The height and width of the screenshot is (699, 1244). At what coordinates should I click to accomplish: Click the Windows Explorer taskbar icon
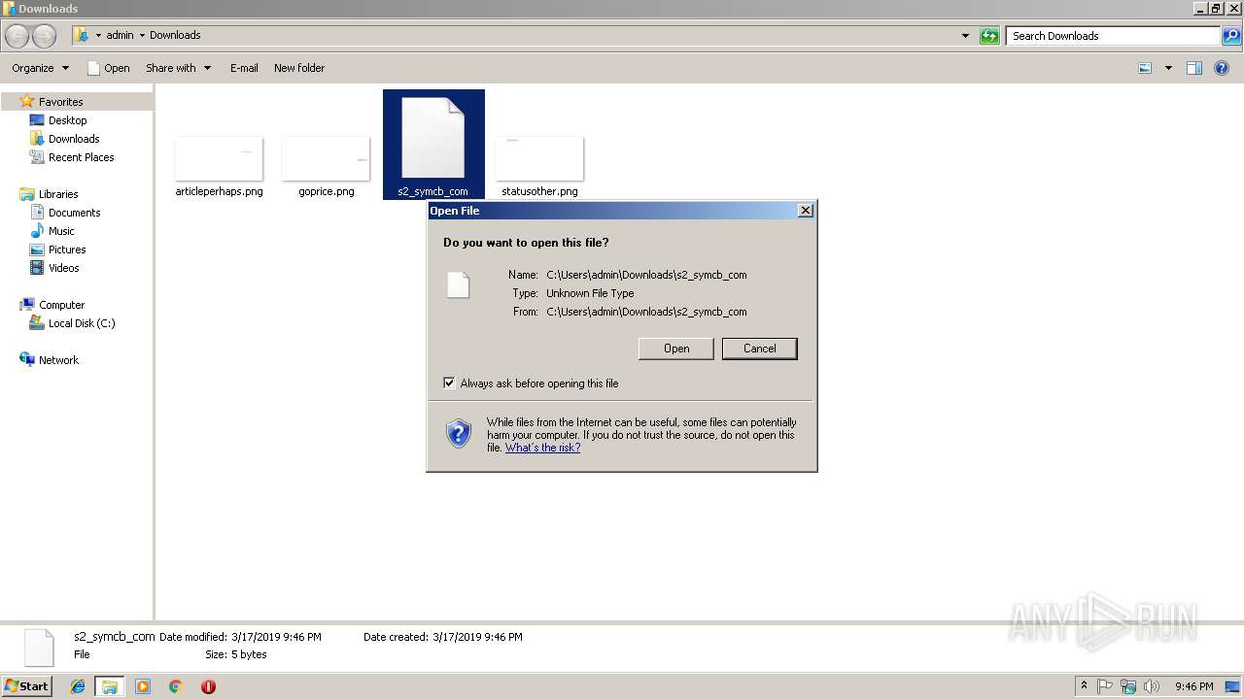(x=110, y=686)
